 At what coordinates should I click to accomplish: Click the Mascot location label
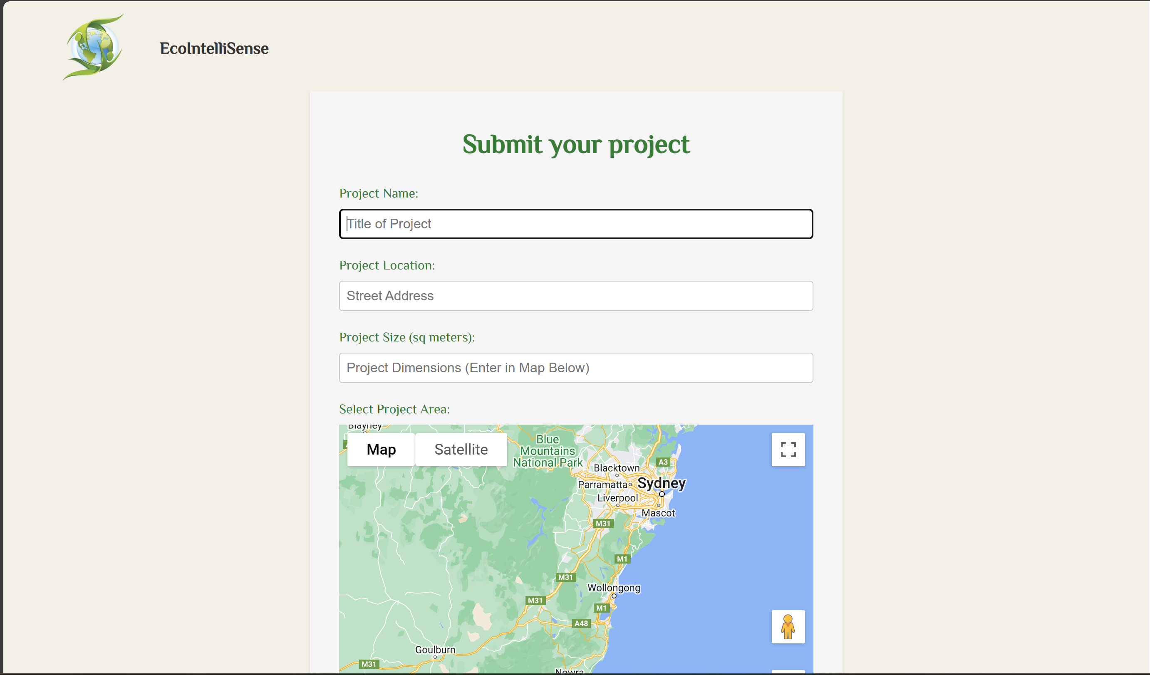point(658,513)
